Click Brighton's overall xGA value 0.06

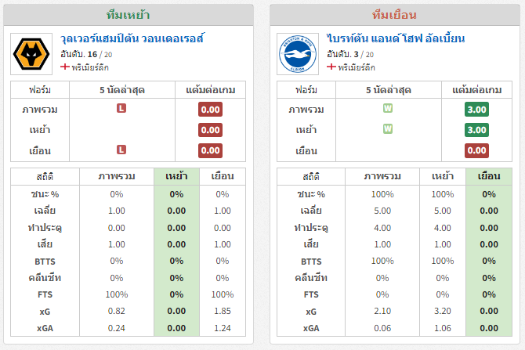(382, 328)
